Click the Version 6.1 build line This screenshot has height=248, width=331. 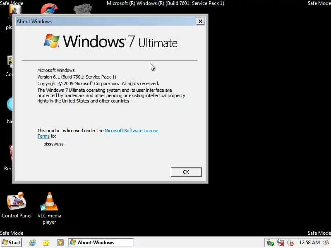click(x=77, y=77)
